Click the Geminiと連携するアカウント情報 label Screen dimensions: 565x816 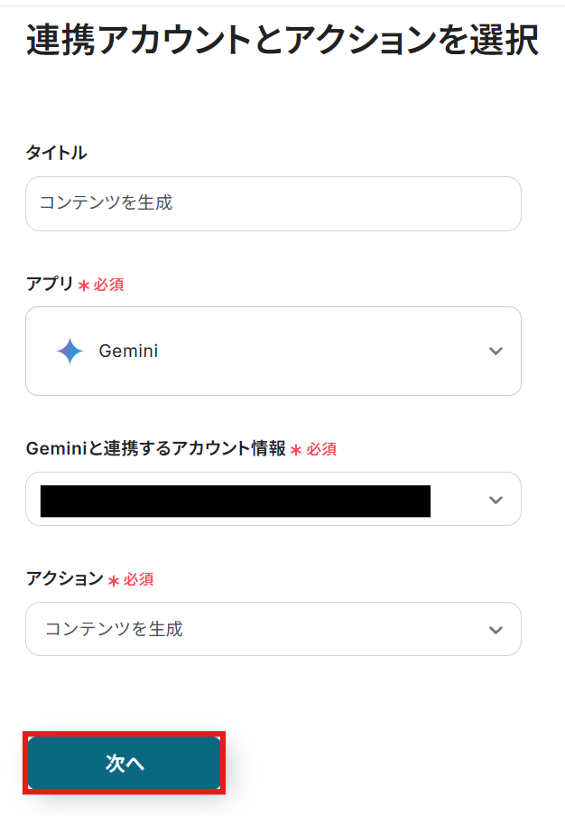[x=155, y=448]
